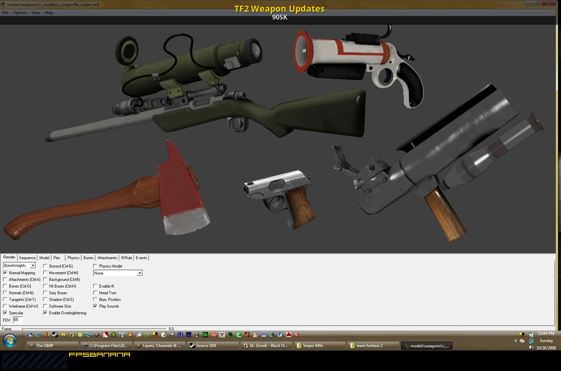Click the volume speaker tray icon

[531, 347]
